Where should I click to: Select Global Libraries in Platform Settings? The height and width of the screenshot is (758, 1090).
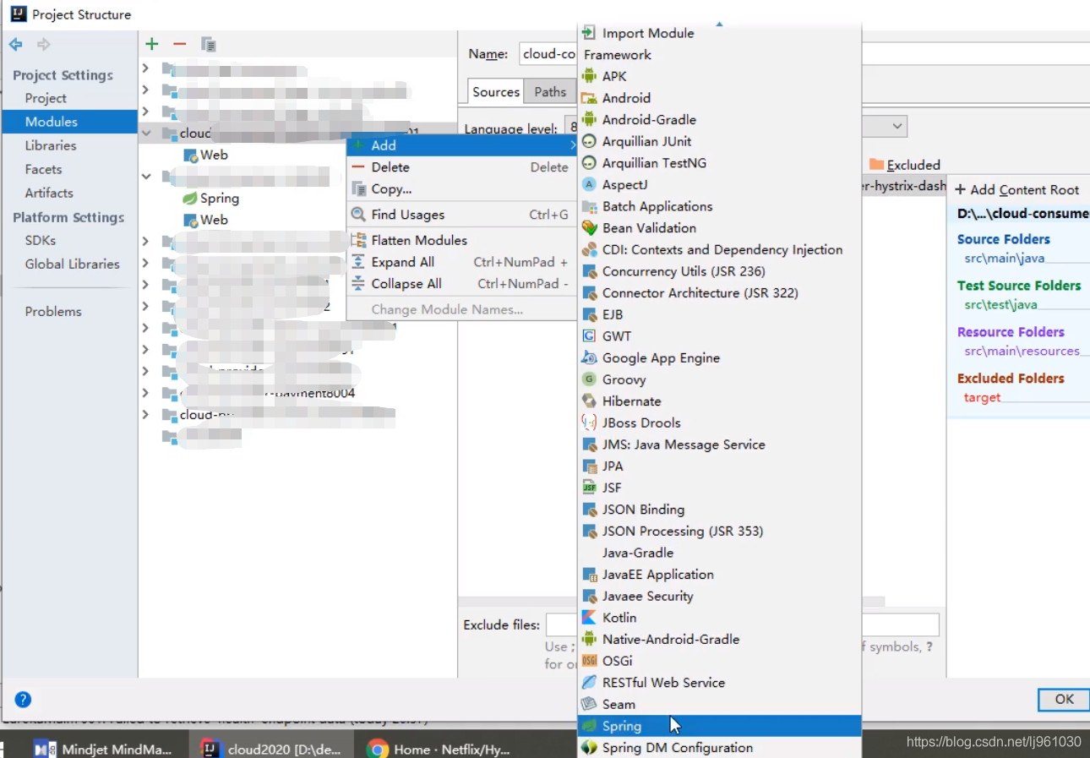pos(73,264)
